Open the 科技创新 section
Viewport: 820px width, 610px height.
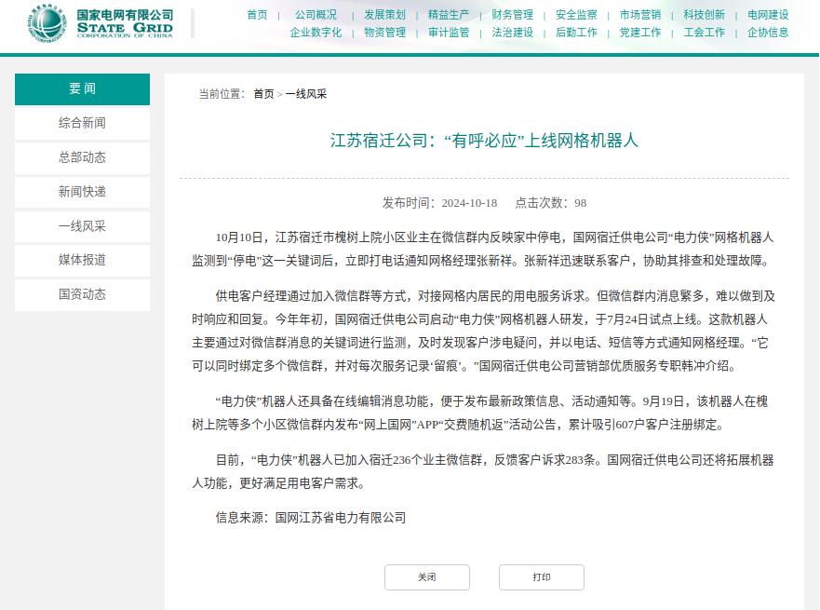click(x=704, y=15)
